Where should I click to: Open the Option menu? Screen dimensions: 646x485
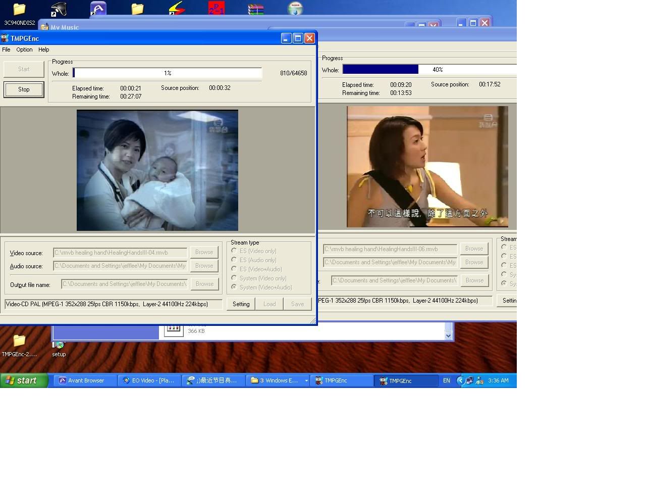pyautogui.click(x=24, y=50)
